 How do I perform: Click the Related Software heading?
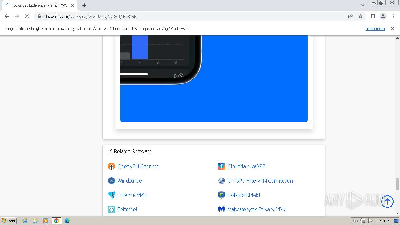132,151
